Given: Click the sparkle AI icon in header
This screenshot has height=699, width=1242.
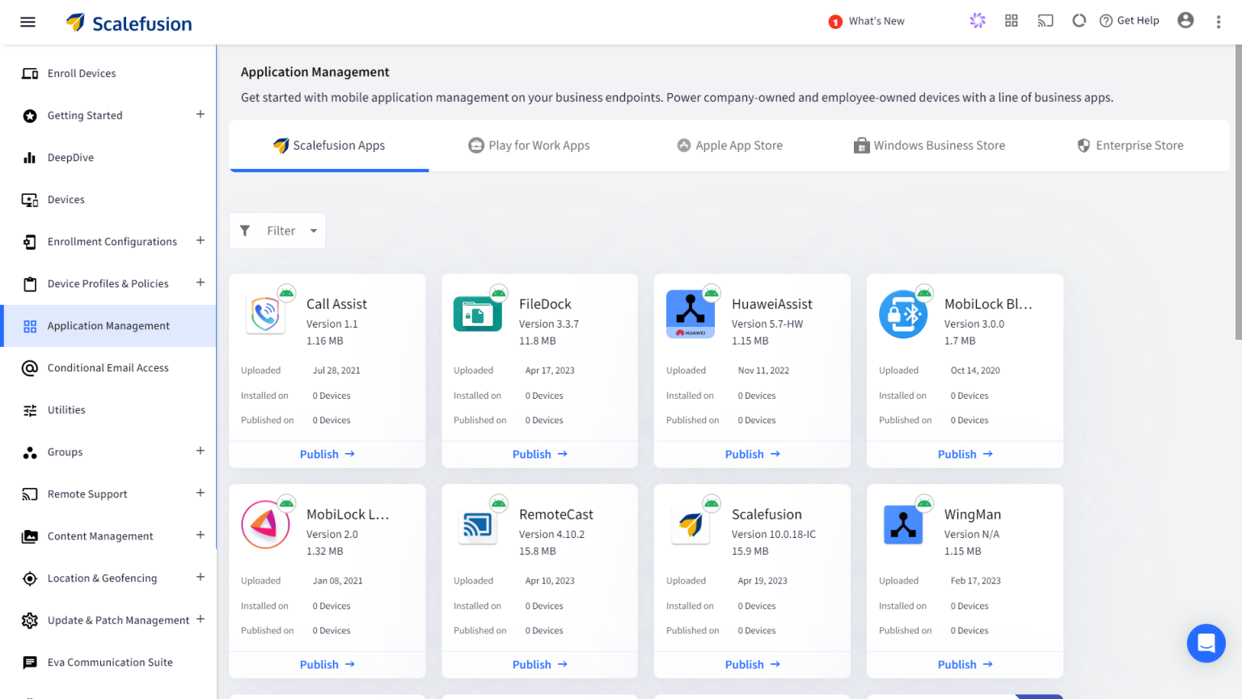Looking at the screenshot, I should point(978,21).
